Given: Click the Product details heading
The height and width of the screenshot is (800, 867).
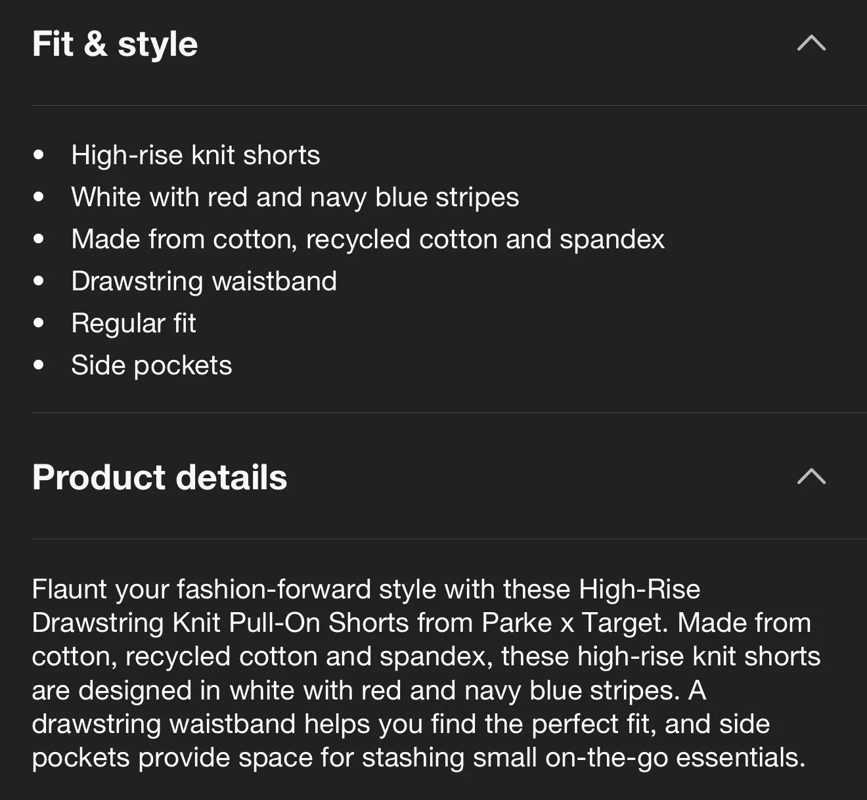Looking at the screenshot, I should (x=160, y=477).
